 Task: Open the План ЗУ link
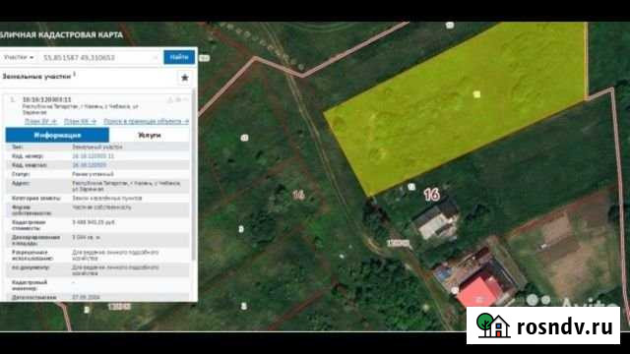[40, 121]
